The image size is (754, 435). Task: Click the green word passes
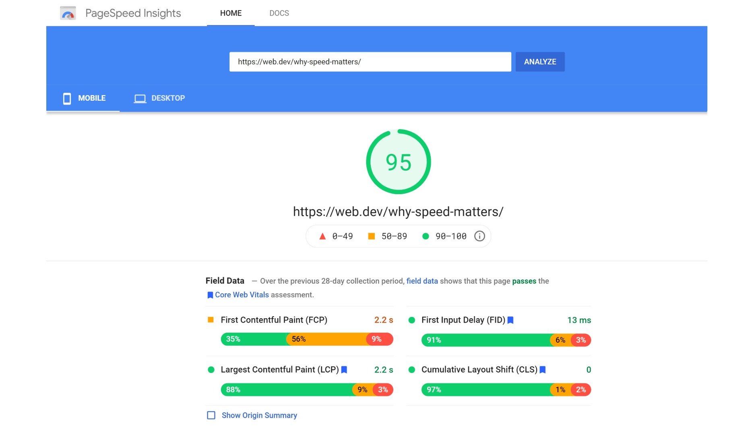pyautogui.click(x=524, y=281)
